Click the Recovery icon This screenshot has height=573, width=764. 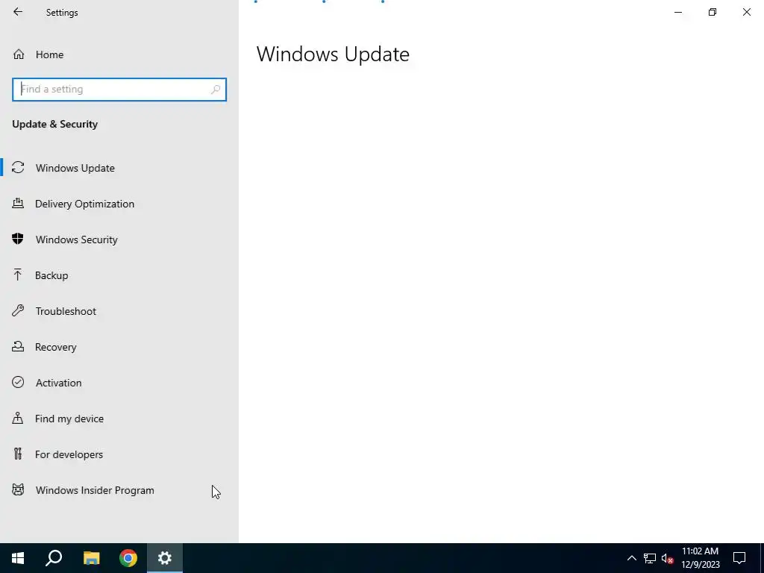18,346
